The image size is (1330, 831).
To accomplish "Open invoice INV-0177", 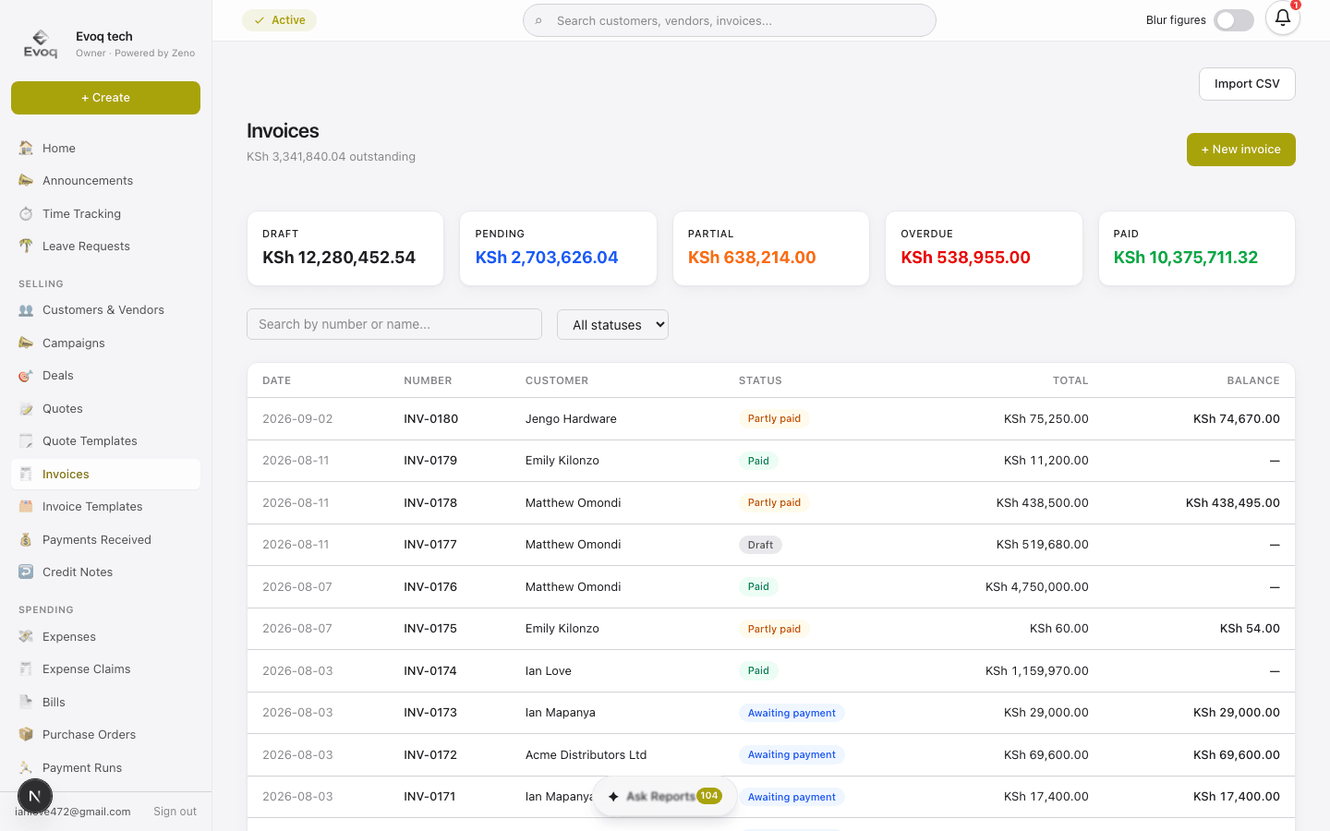I will pos(430,545).
